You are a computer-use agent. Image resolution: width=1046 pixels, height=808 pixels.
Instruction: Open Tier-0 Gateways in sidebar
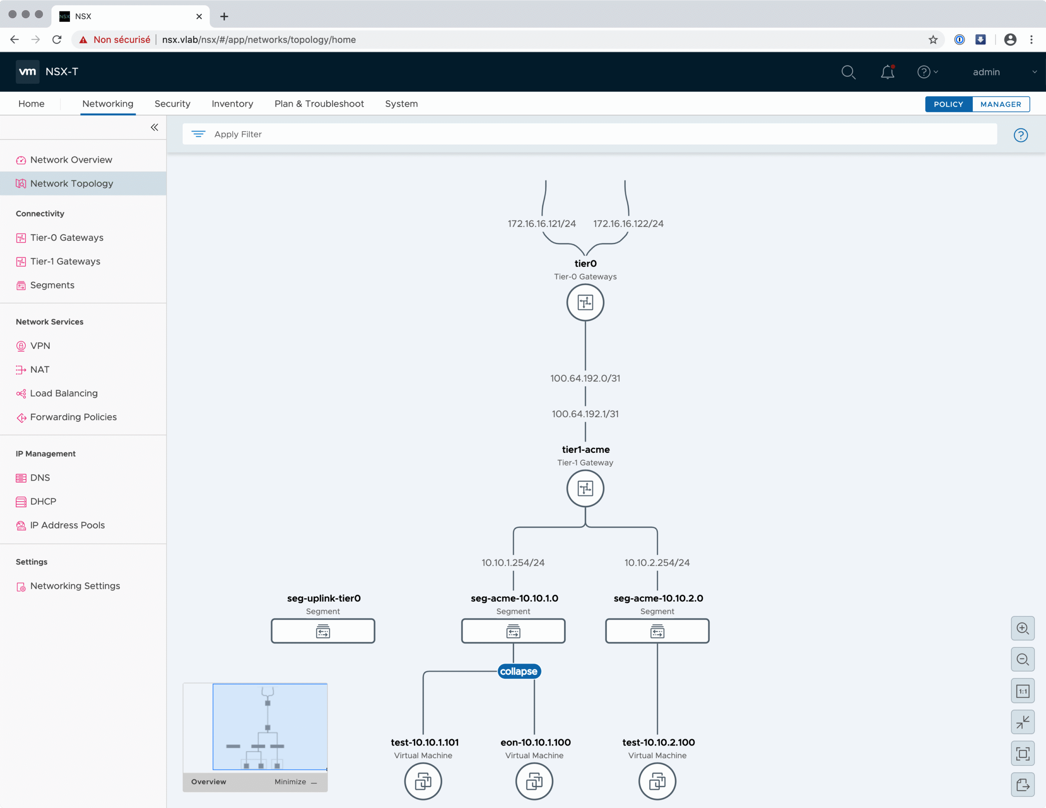(67, 237)
